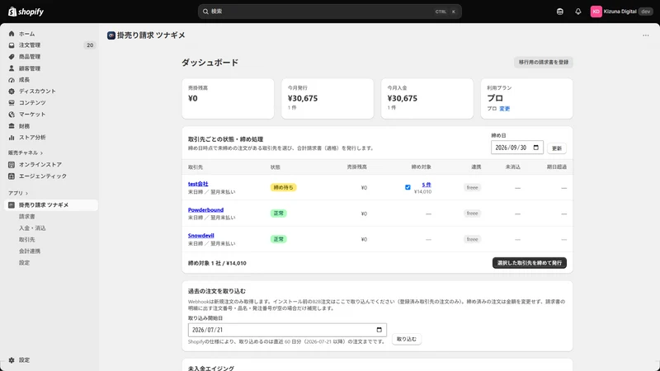
Task: Click the orders inbox icon
Action: coord(12,45)
